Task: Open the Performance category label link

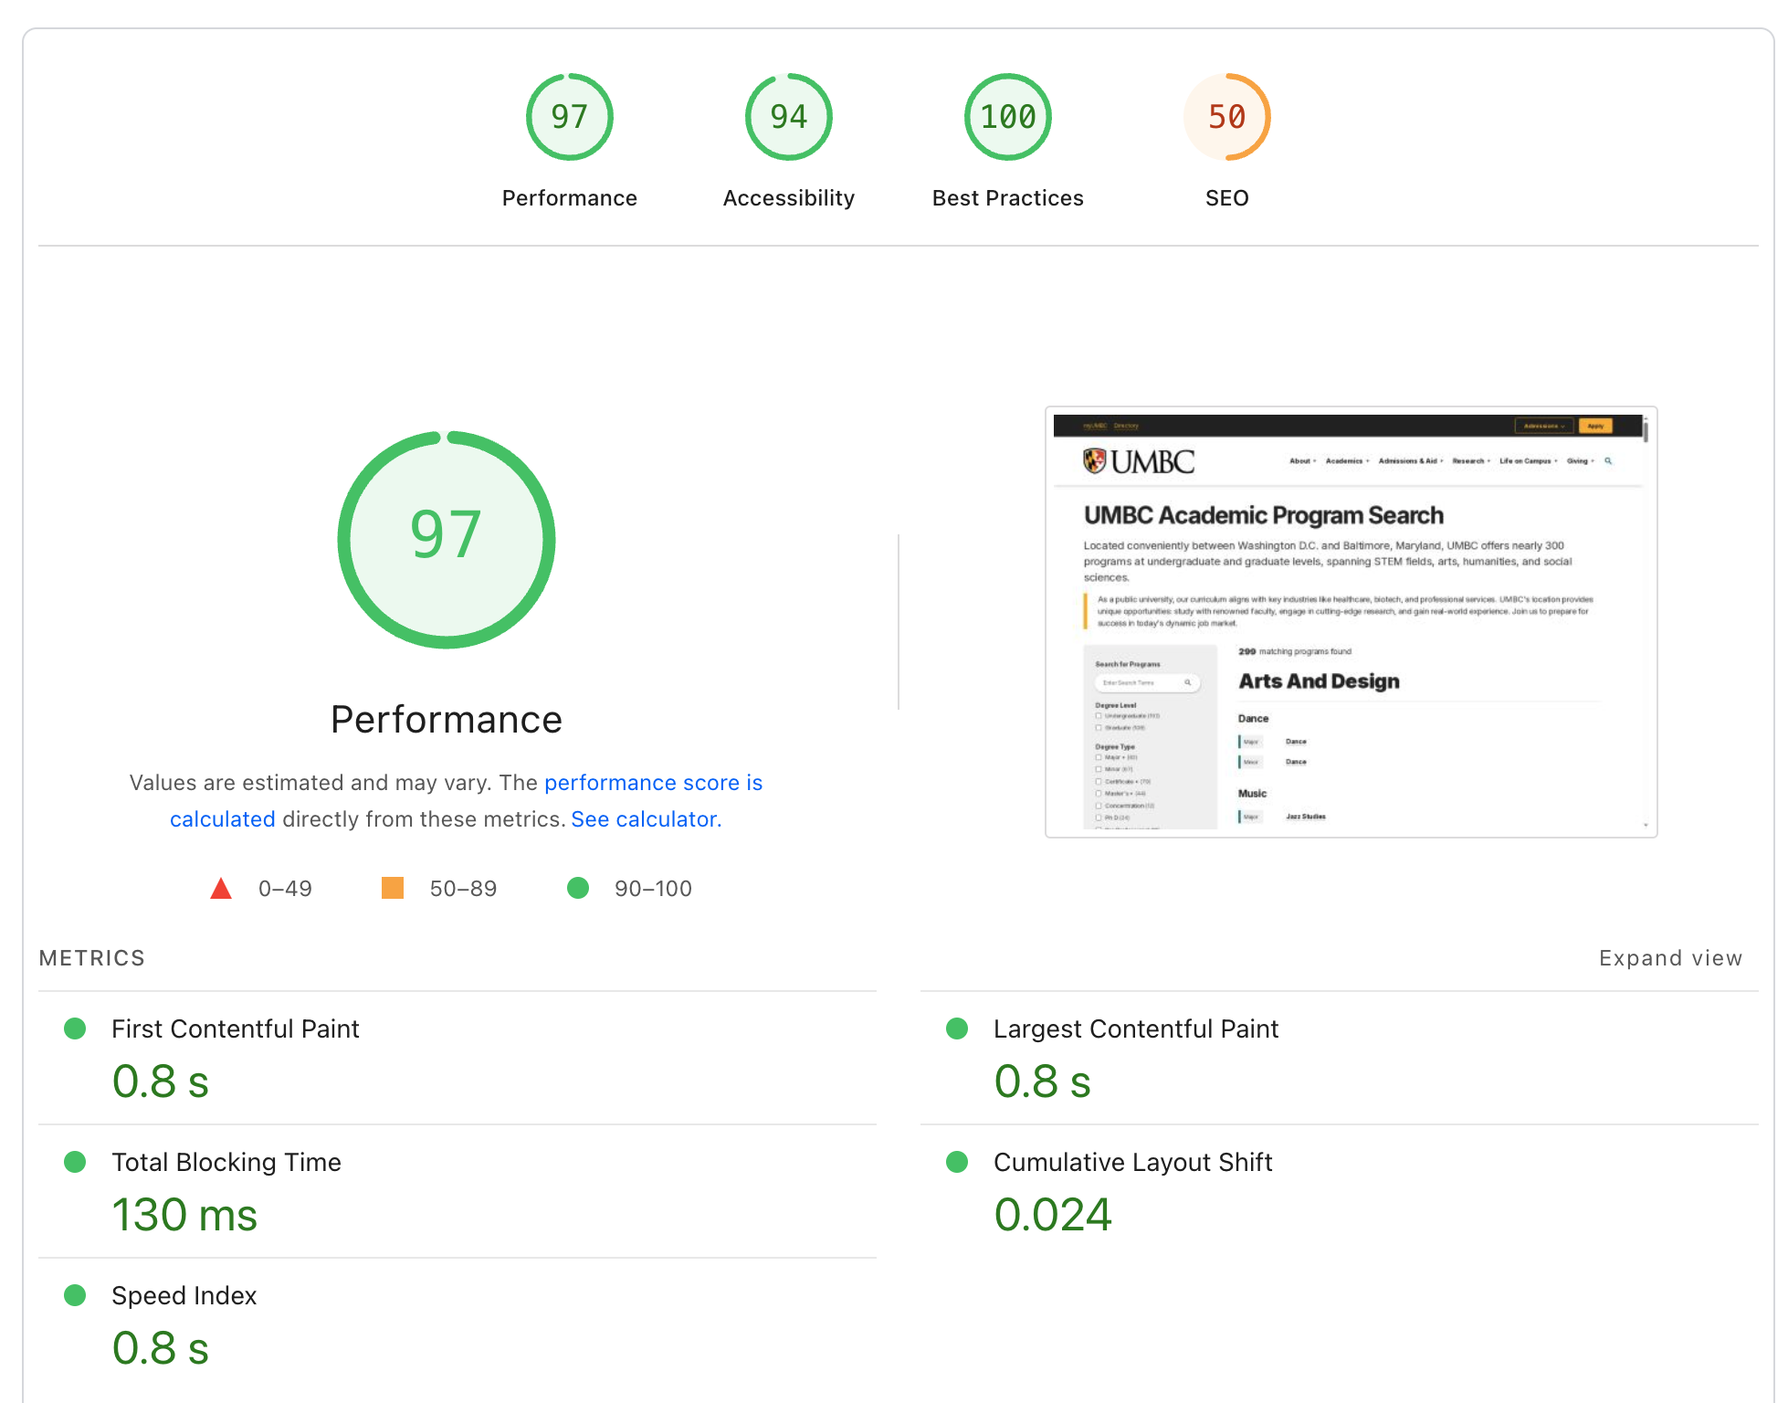Action: click(569, 198)
